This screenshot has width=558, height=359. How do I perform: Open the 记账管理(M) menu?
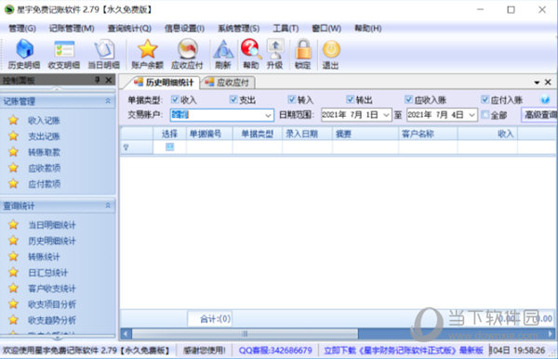pos(72,28)
